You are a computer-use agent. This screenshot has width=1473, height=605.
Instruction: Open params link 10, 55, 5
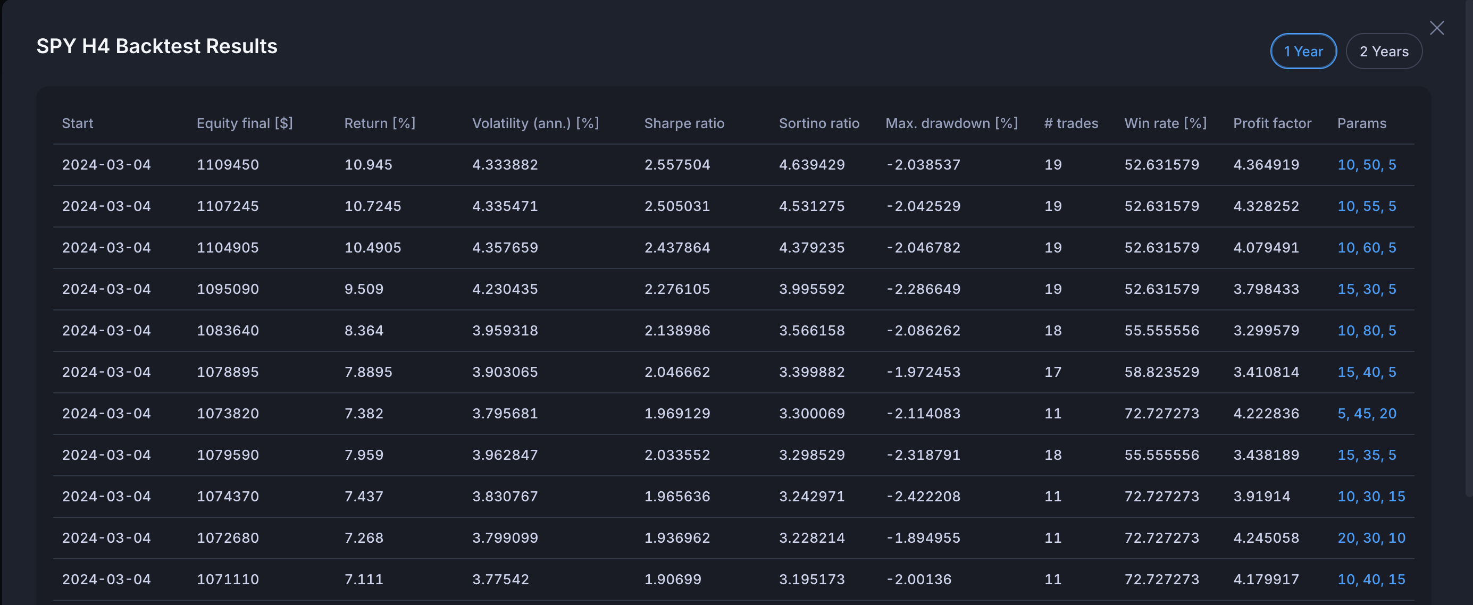[x=1367, y=206]
